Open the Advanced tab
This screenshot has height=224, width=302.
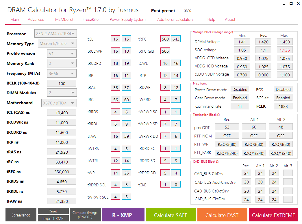36,19
